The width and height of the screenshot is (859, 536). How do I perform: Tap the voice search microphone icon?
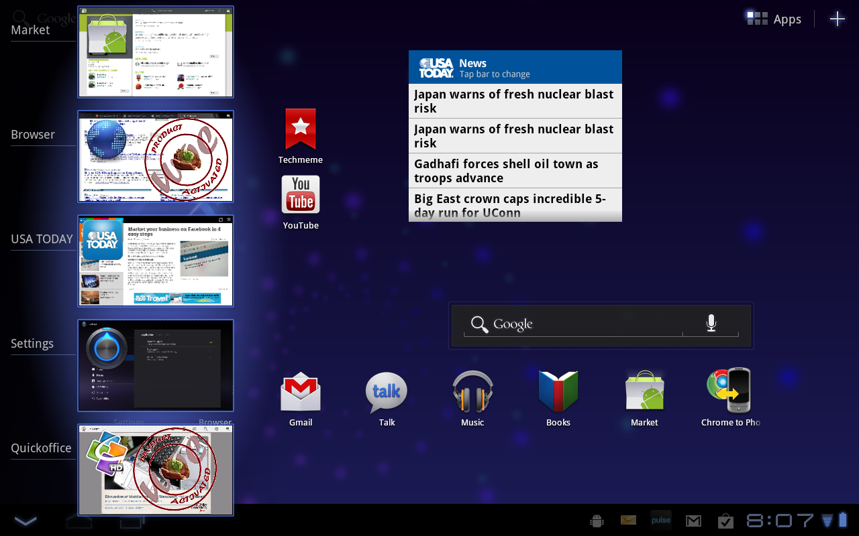(x=711, y=324)
